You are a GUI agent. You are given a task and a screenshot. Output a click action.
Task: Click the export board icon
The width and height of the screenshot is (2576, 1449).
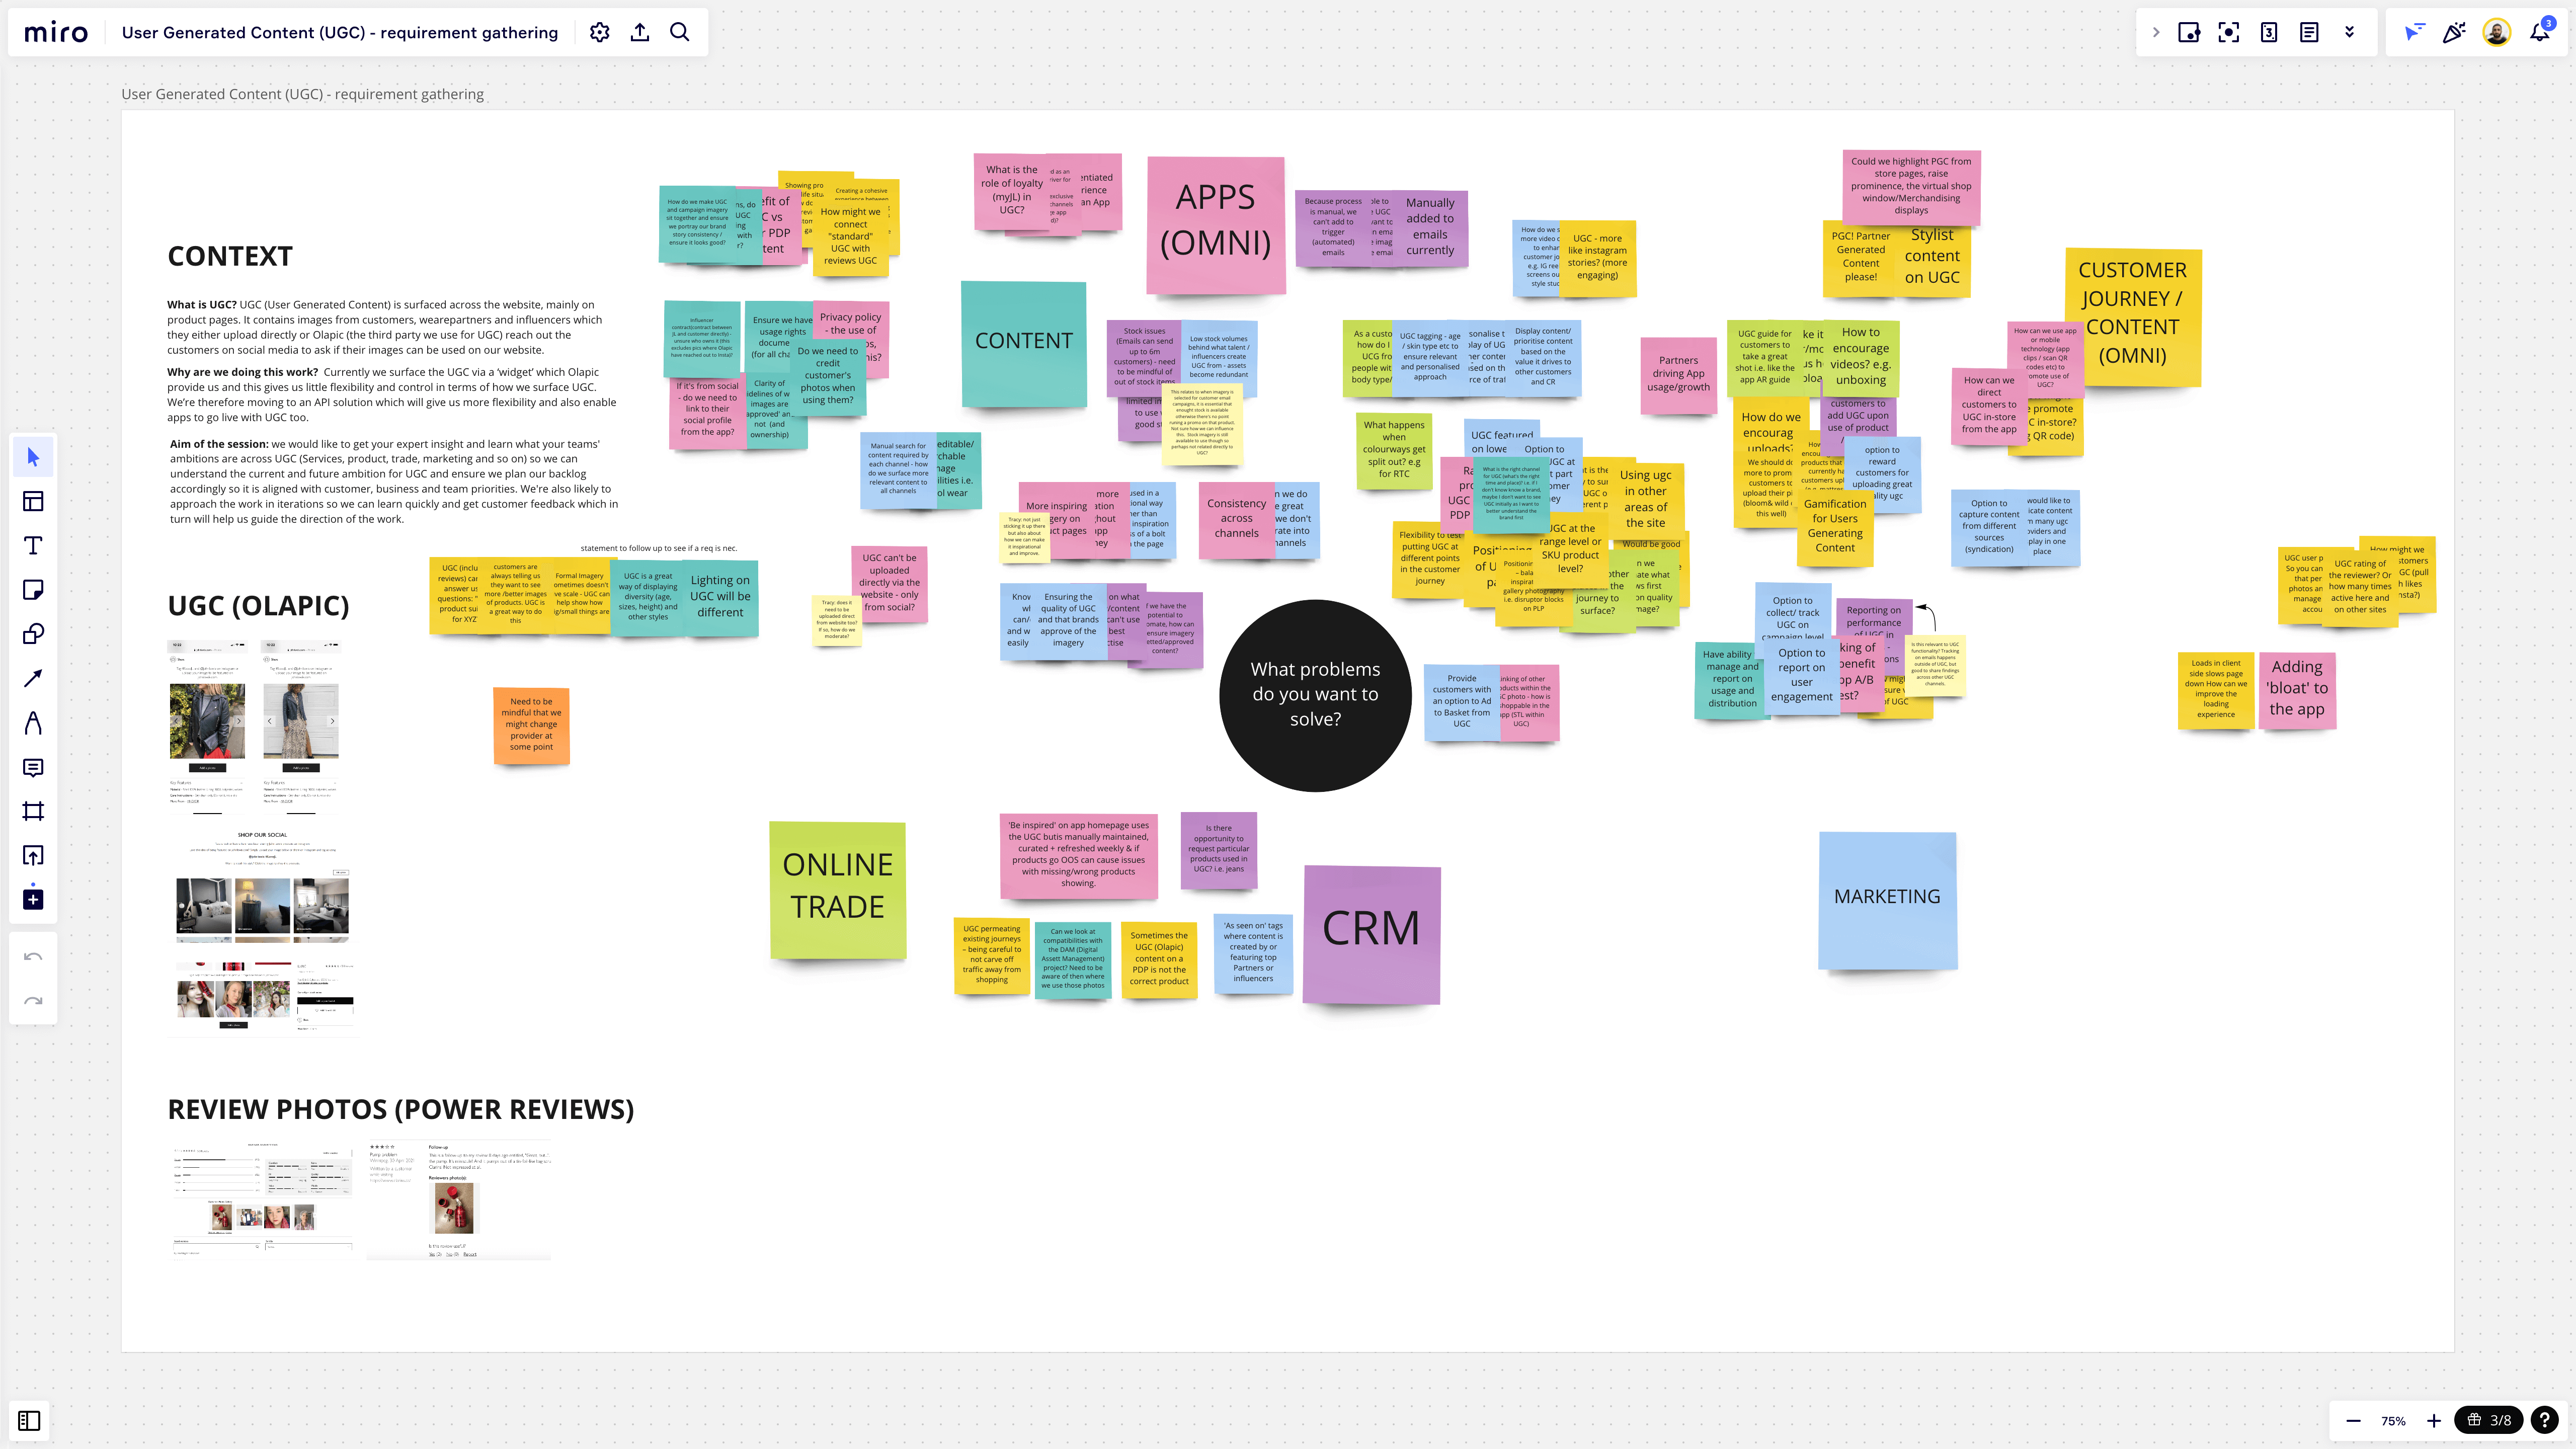point(640,32)
